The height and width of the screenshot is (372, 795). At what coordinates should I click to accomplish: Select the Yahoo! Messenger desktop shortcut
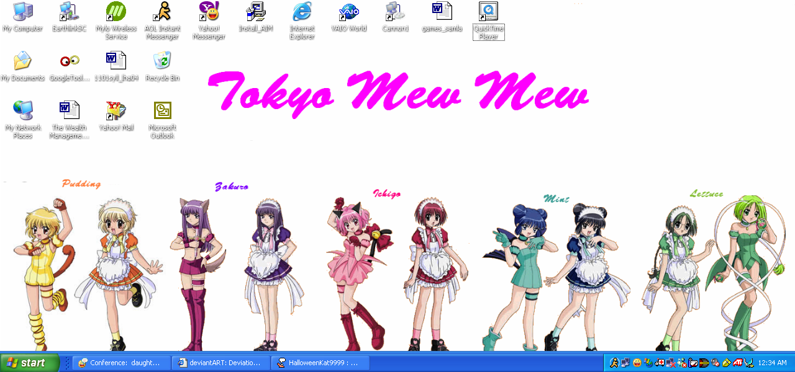209,21
